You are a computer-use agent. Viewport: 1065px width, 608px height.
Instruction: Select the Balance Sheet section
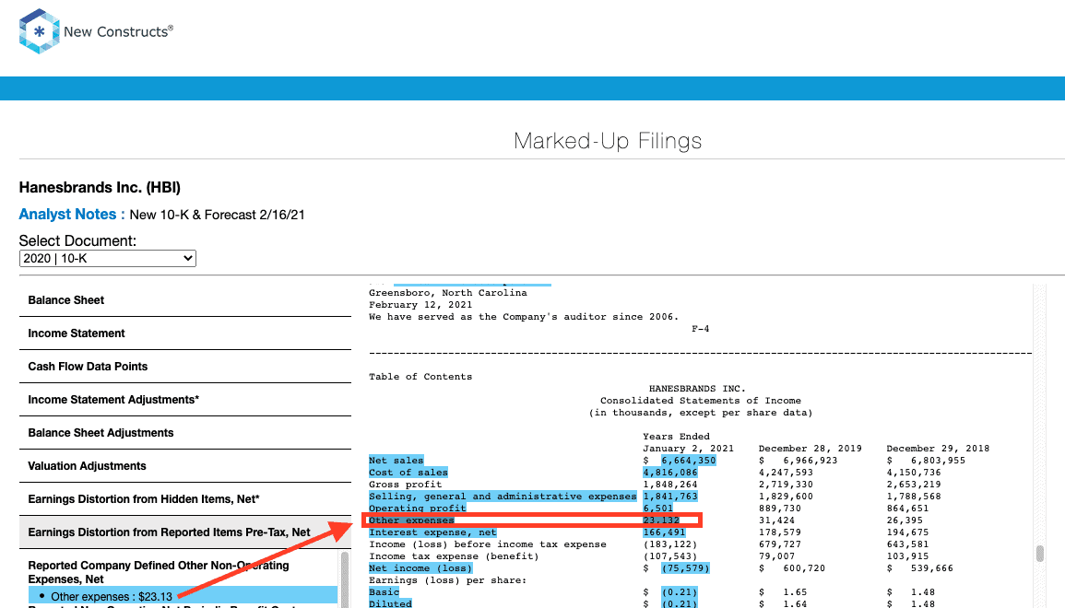184,300
